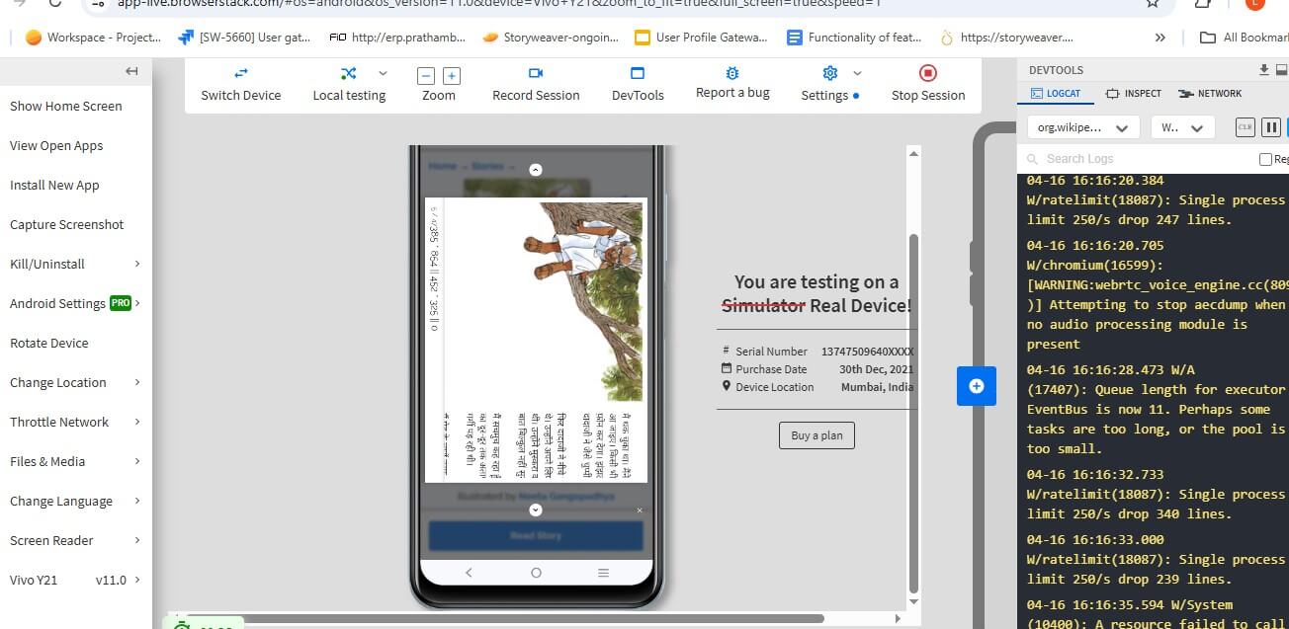Open the Storyweaver-ongoing bookmark
This screenshot has width=1289, height=629.
pyautogui.click(x=550, y=38)
